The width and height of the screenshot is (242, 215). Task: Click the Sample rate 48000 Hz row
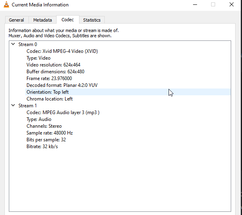(49, 133)
